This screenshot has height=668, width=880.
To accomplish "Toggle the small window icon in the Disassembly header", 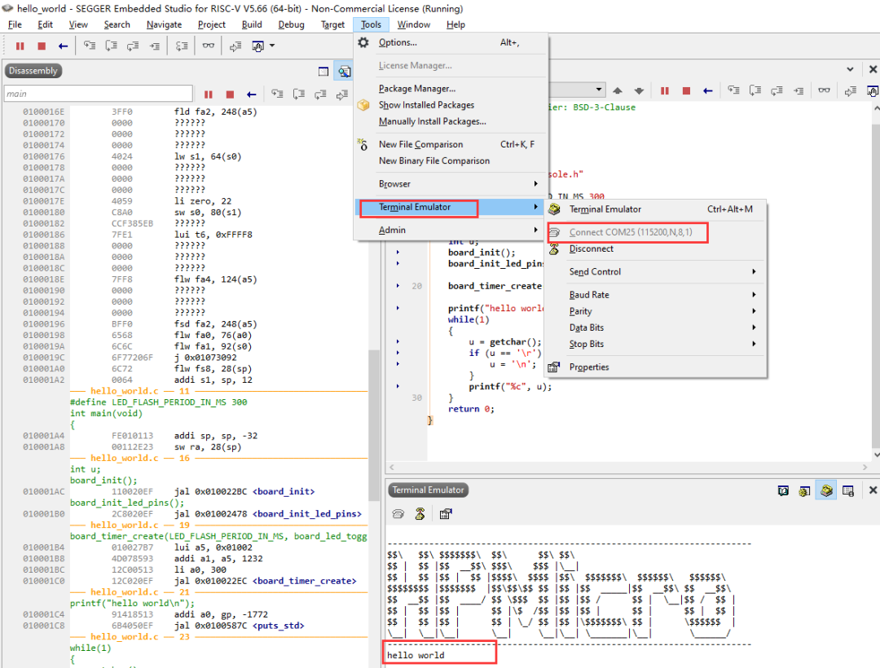I will point(323,72).
